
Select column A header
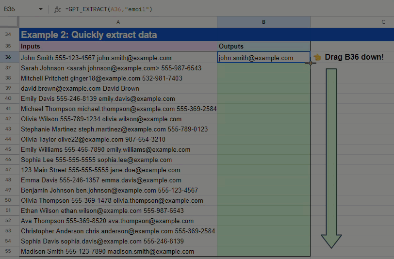tap(118, 22)
